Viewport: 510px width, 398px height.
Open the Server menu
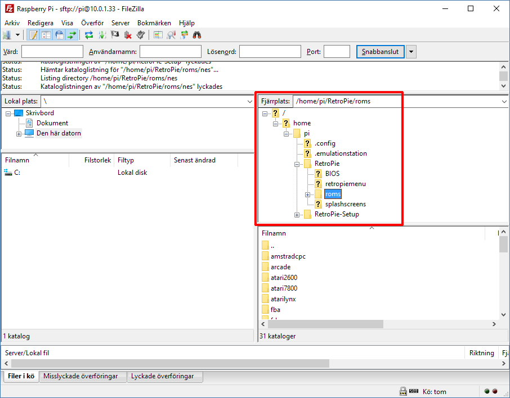pyautogui.click(x=120, y=22)
